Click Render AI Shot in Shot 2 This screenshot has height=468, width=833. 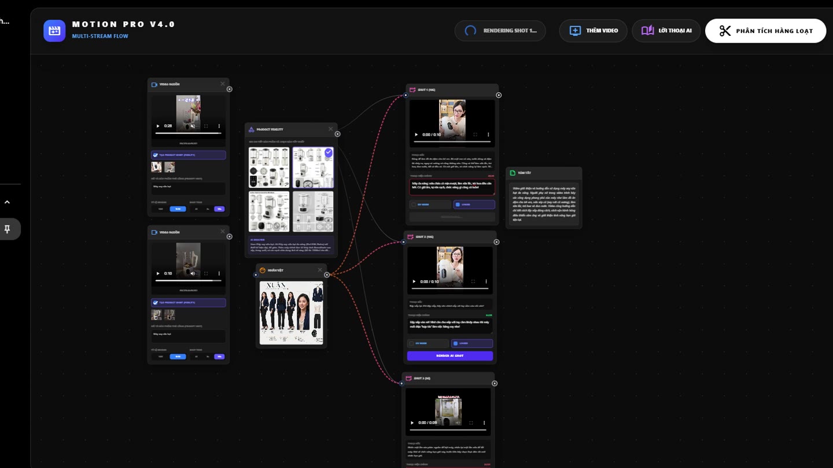(x=450, y=356)
